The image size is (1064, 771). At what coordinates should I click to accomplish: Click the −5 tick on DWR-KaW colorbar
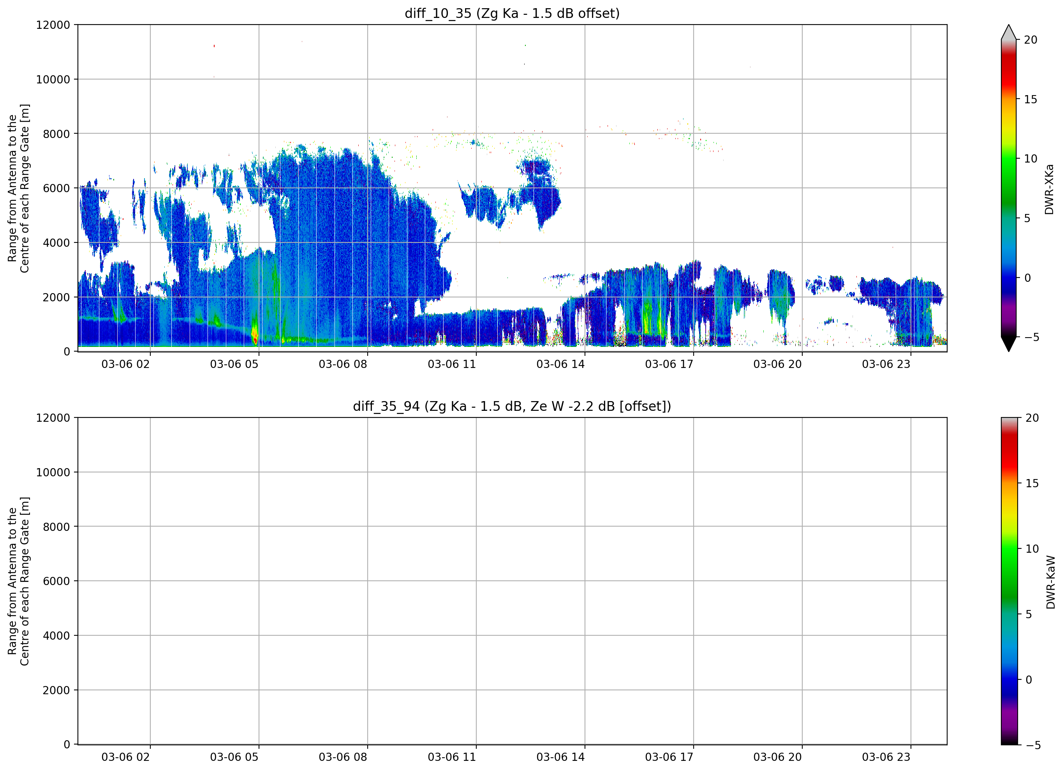click(1032, 745)
